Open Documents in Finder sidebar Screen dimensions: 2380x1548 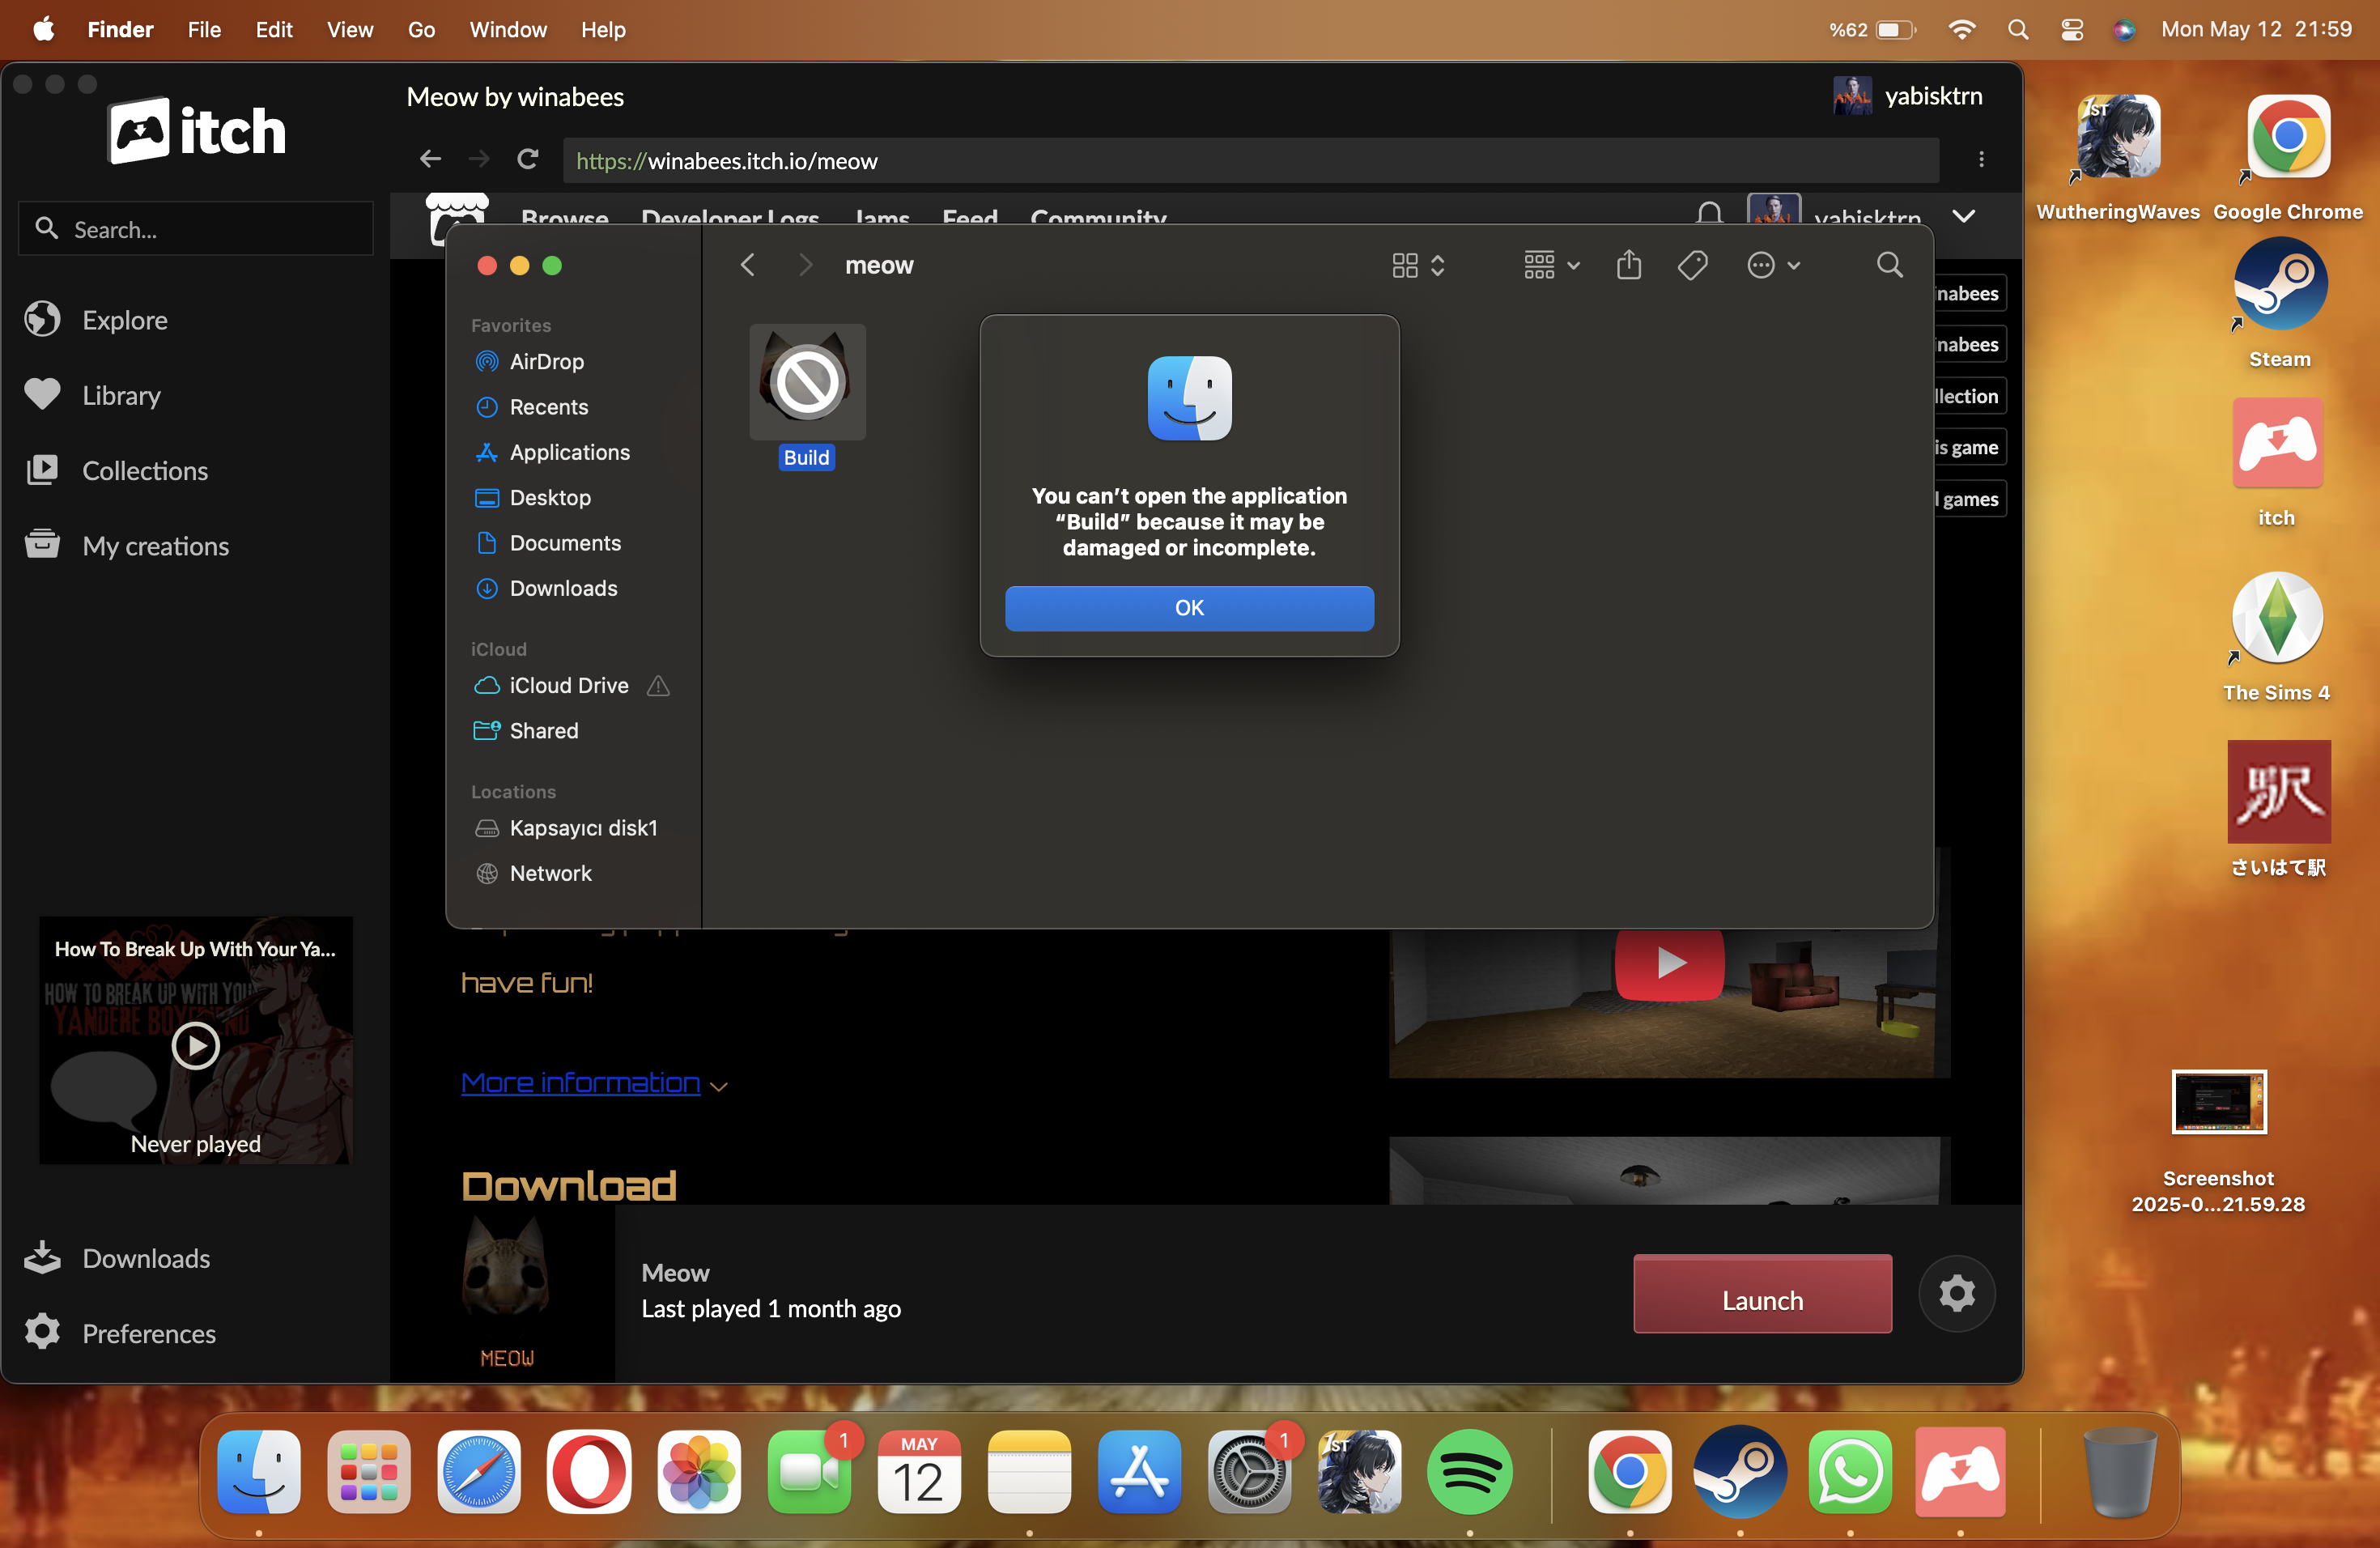(x=565, y=543)
